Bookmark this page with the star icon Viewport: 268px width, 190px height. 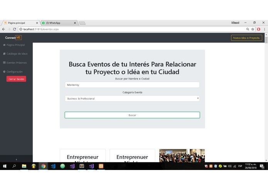(253, 29)
